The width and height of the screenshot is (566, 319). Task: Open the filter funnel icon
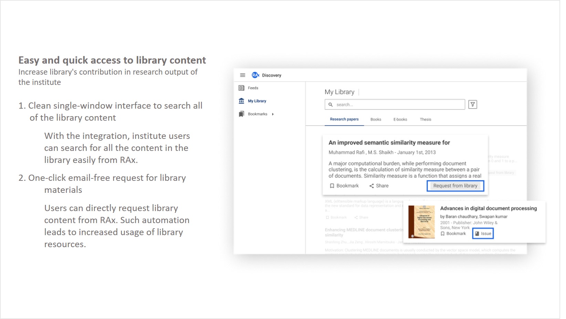(x=473, y=104)
